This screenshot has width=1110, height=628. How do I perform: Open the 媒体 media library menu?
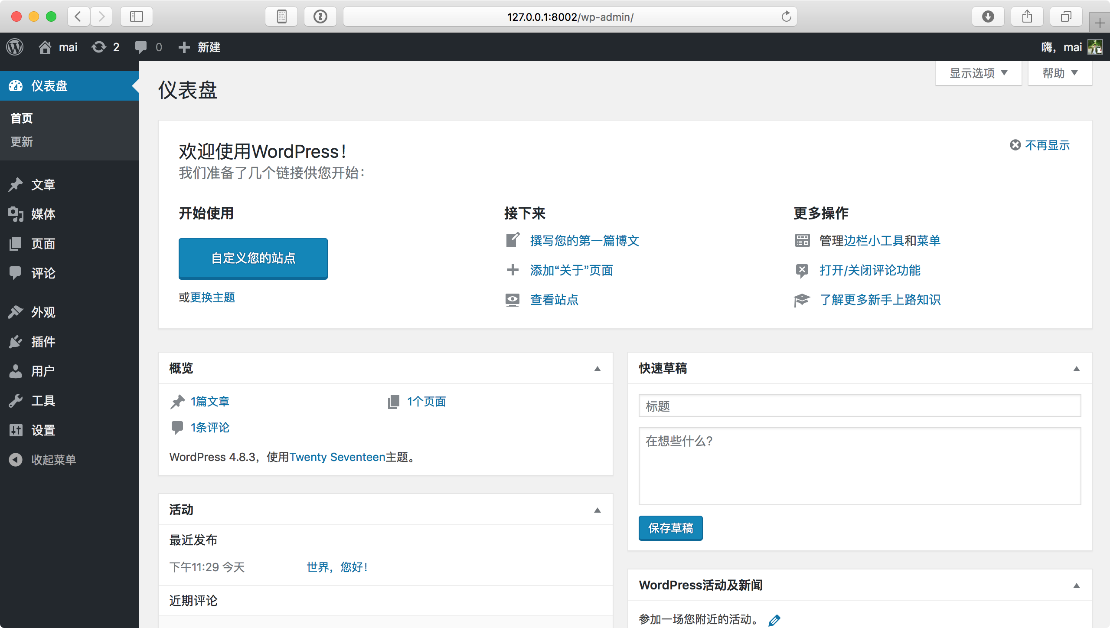[x=42, y=214]
